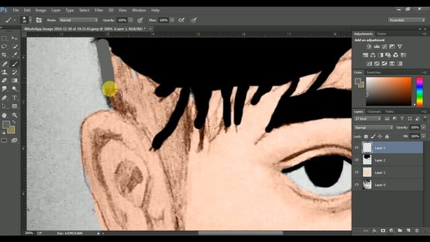
Task: Hide Layer 2 visibility
Action: (357, 160)
